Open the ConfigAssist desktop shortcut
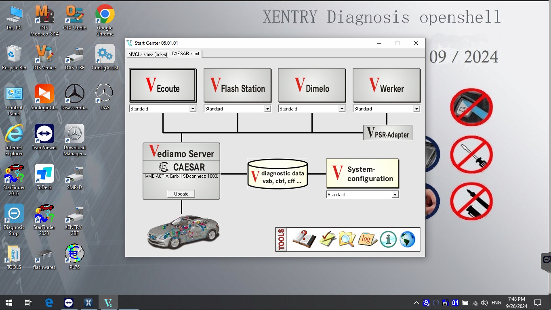The height and width of the screenshot is (310, 551). (105, 58)
